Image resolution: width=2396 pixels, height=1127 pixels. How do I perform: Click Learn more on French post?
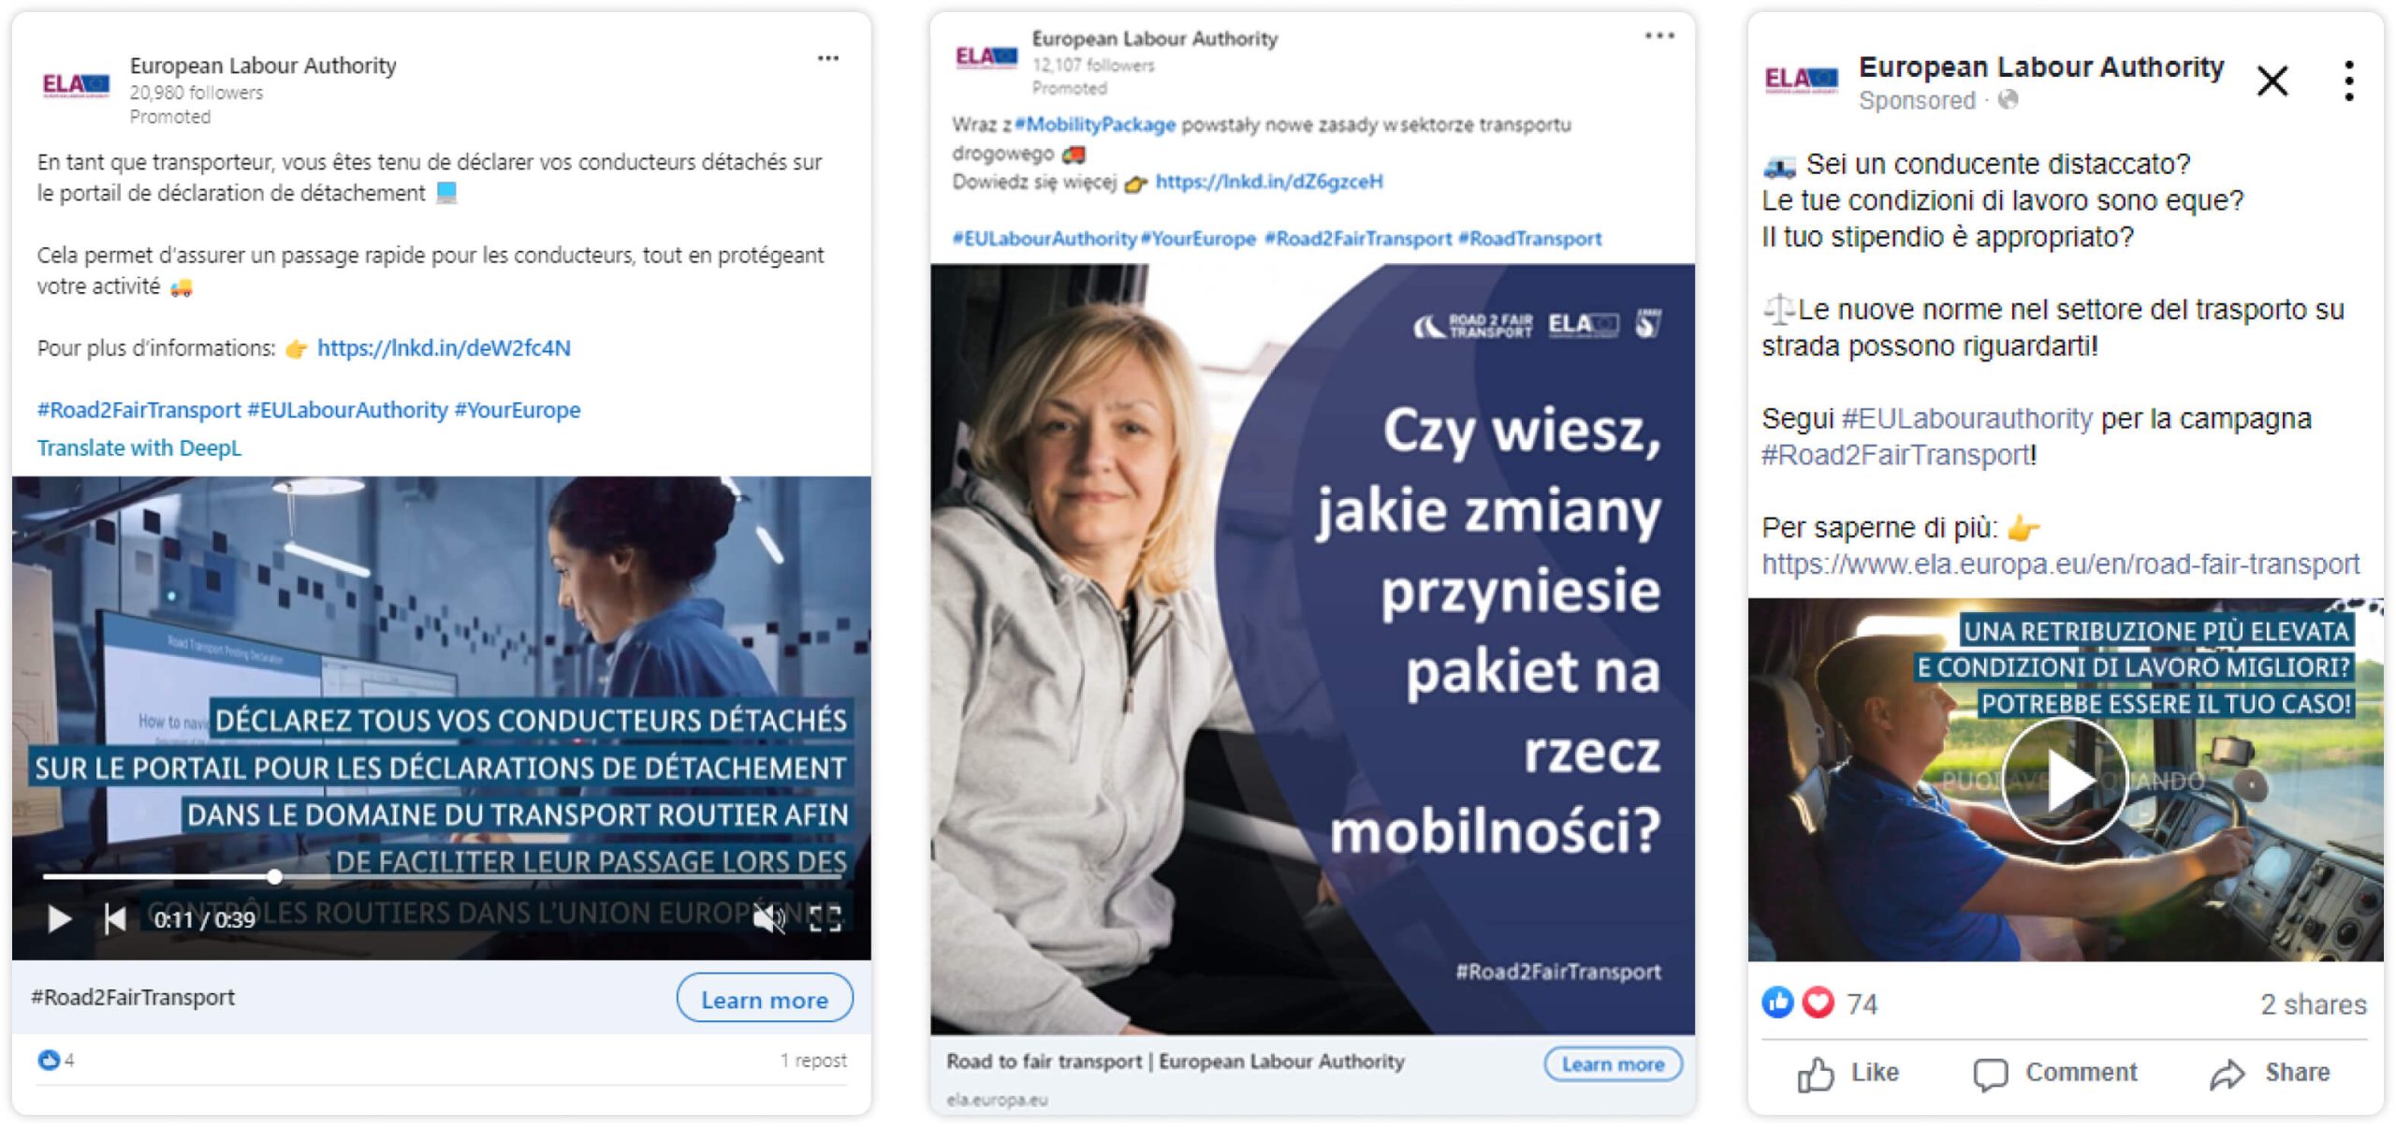[765, 999]
